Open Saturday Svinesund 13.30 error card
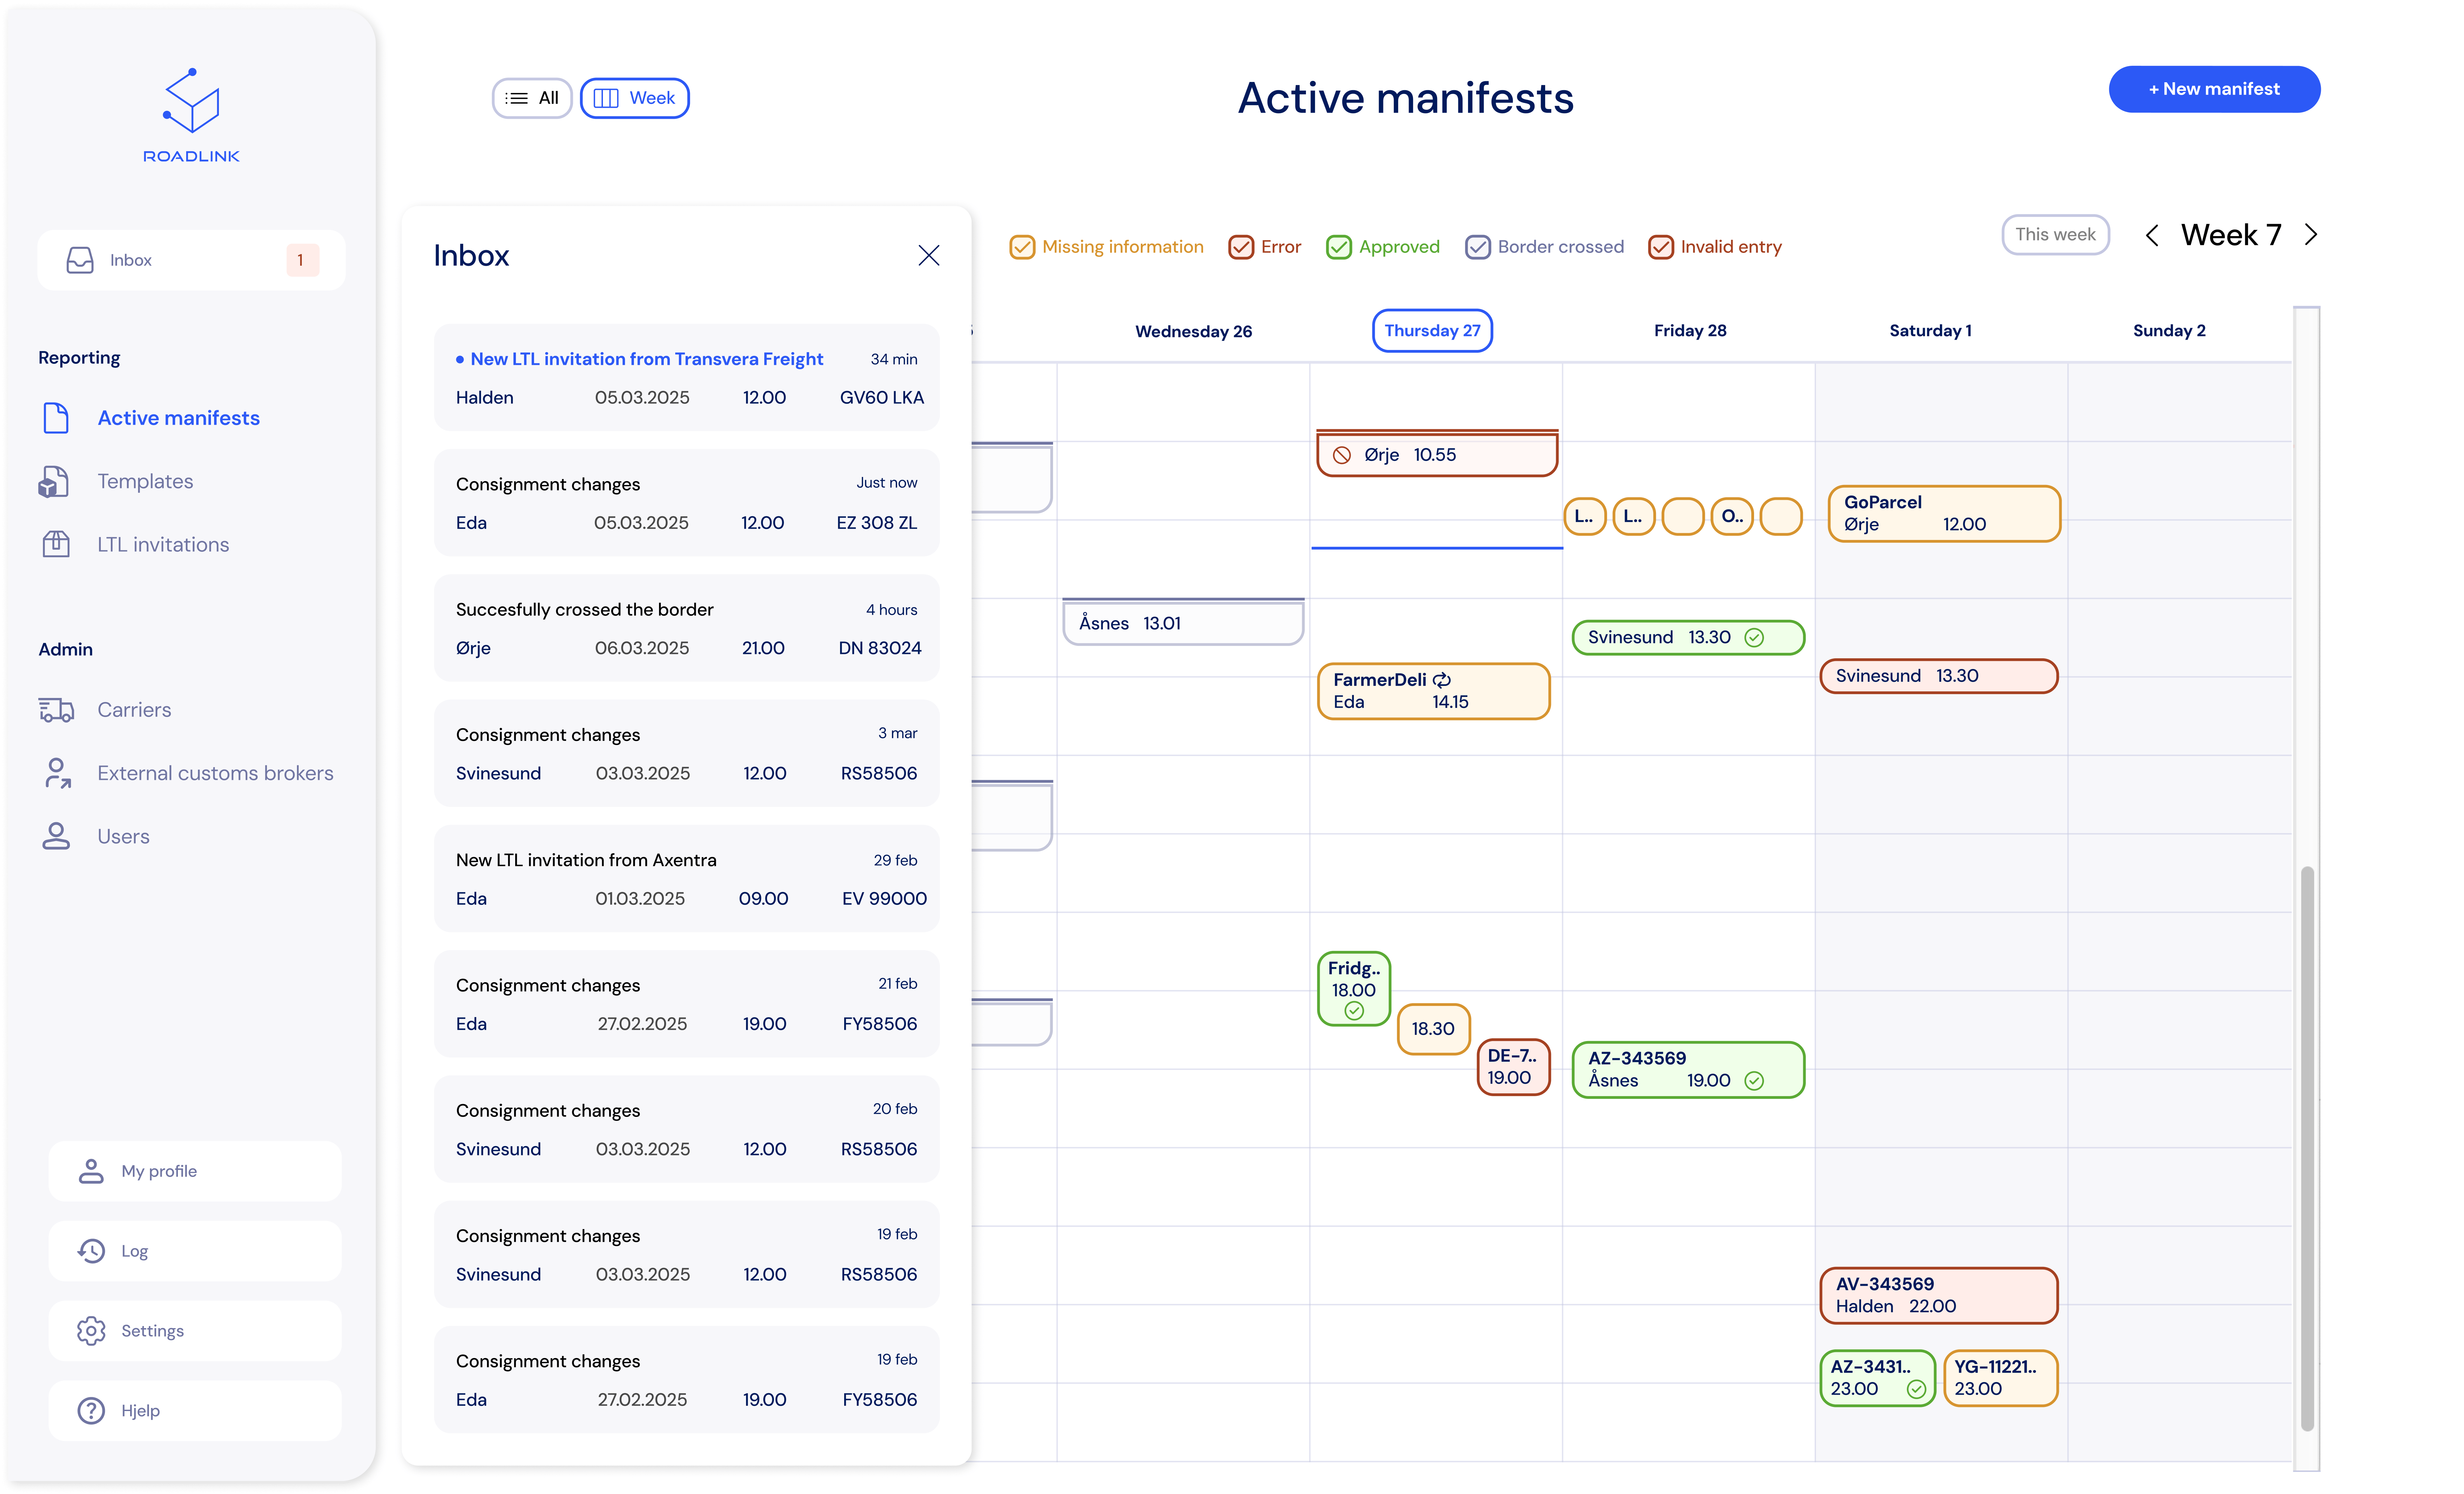This screenshot has width=2464, height=1494. 1938,676
